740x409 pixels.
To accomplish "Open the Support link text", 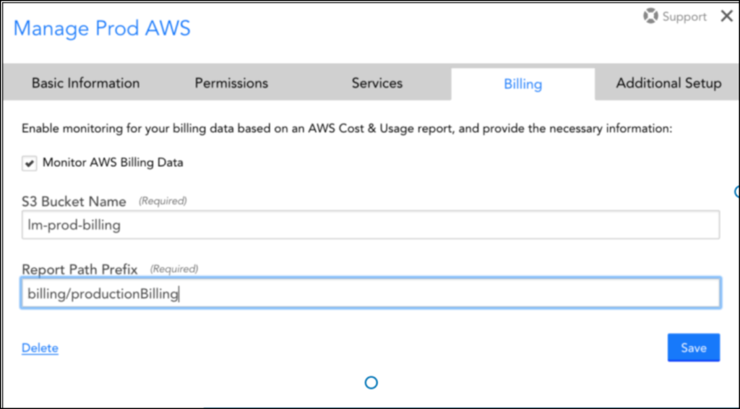I will point(684,17).
